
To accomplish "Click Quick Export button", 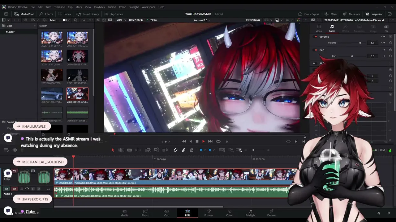I will pyautogui.click(x=308, y=14).
